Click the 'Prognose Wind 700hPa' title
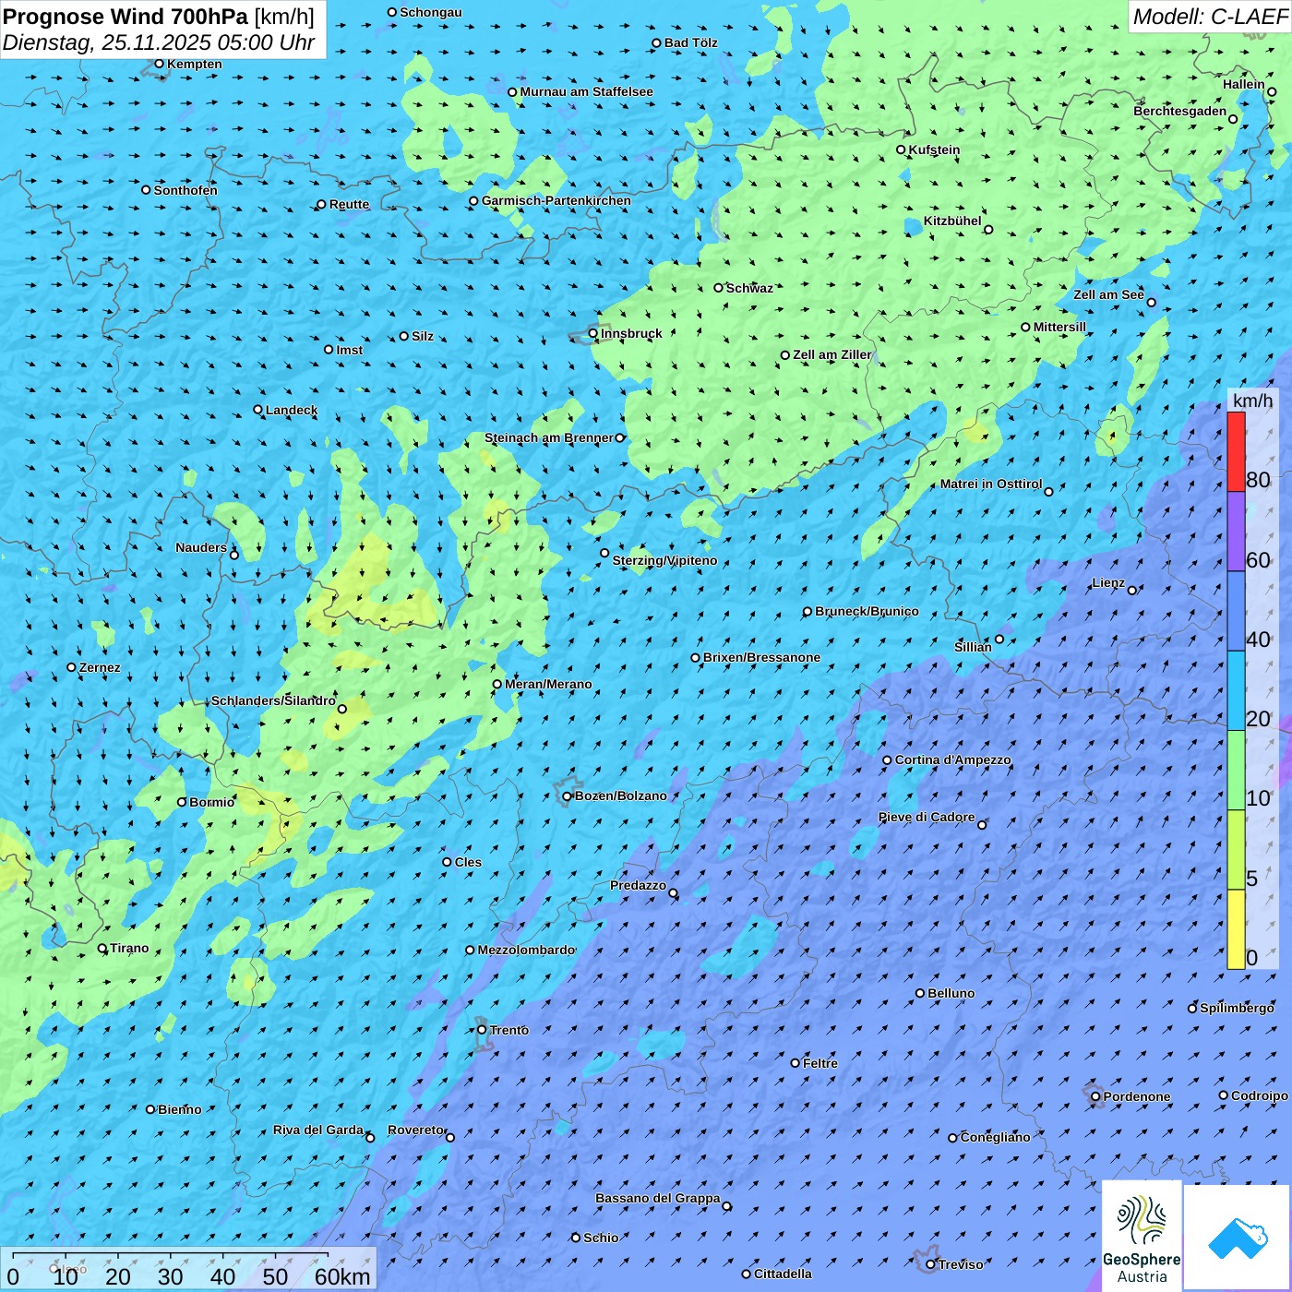 [x=126, y=16]
